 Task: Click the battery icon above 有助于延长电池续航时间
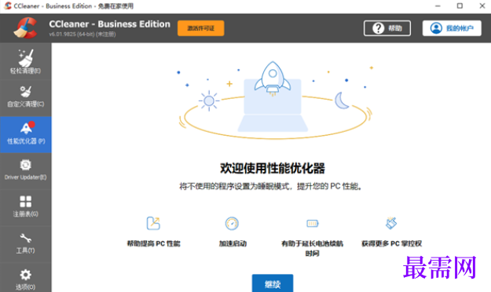coord(312,223)
